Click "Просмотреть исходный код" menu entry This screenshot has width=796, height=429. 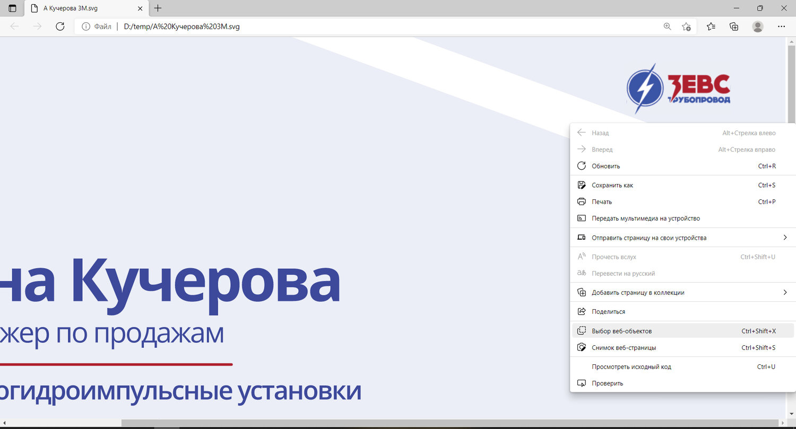(x=683, y=366)
